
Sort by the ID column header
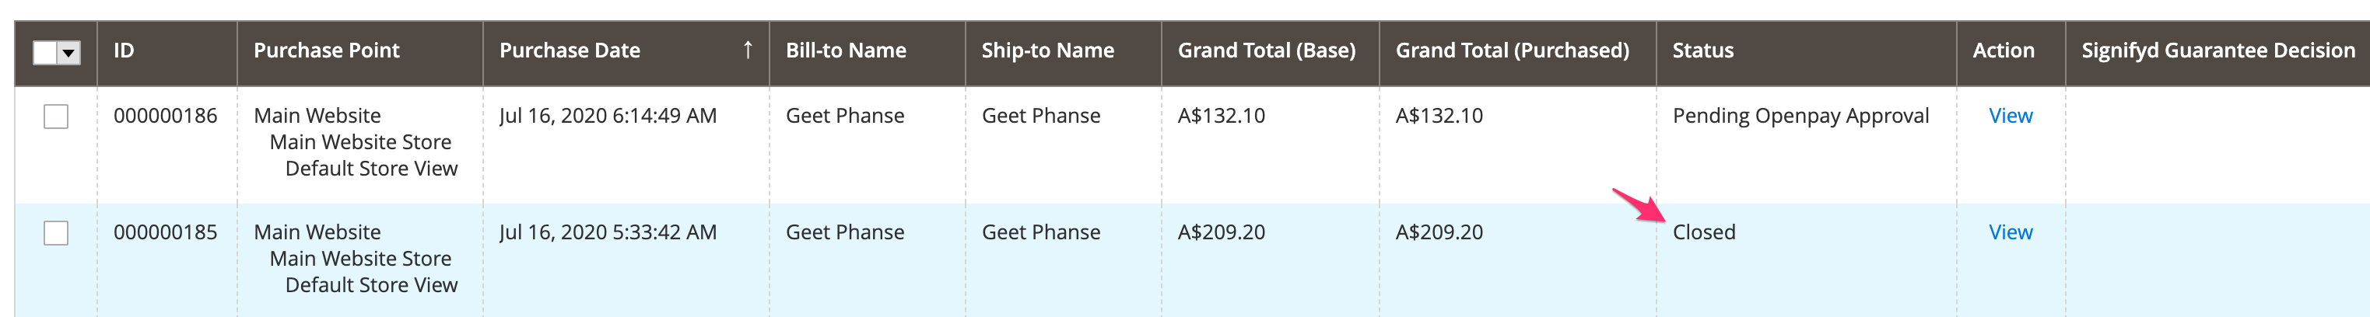[124, 51]
